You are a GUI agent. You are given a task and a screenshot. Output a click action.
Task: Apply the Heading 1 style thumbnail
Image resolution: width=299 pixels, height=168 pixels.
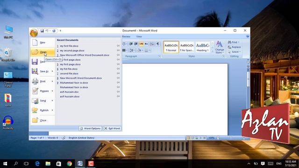[202, 47]
